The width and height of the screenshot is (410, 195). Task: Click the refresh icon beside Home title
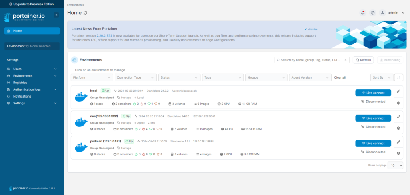point(86,13)
